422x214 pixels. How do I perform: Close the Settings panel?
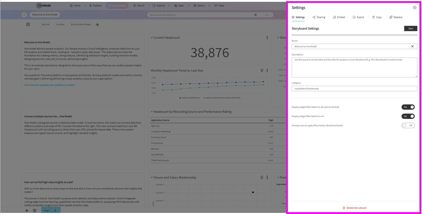(414, 8)
